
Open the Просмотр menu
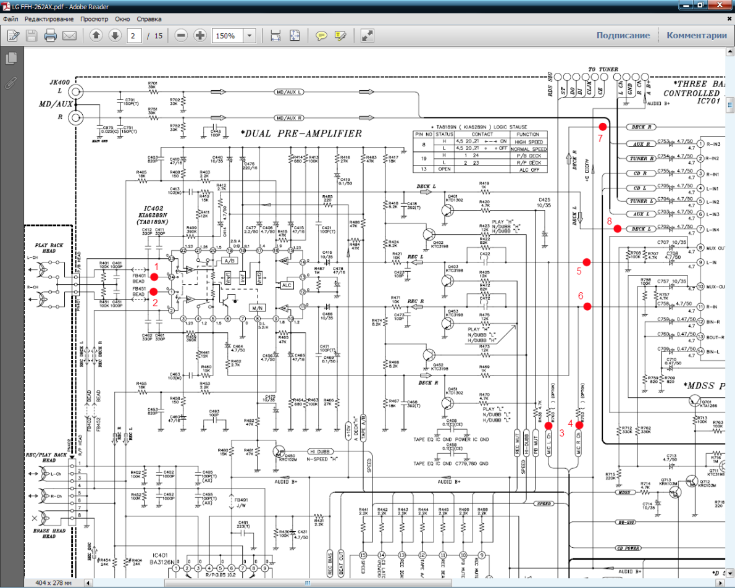point(94,19)
